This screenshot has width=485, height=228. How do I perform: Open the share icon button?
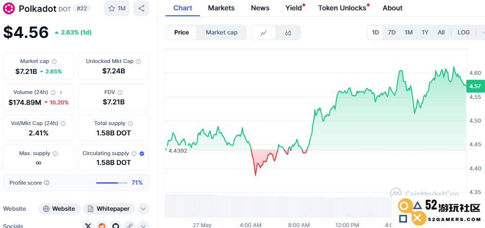[x=141, y=8]
